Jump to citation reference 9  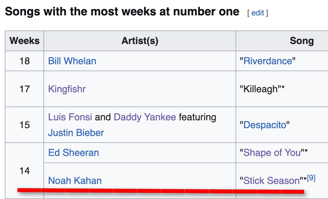point(311,178)
